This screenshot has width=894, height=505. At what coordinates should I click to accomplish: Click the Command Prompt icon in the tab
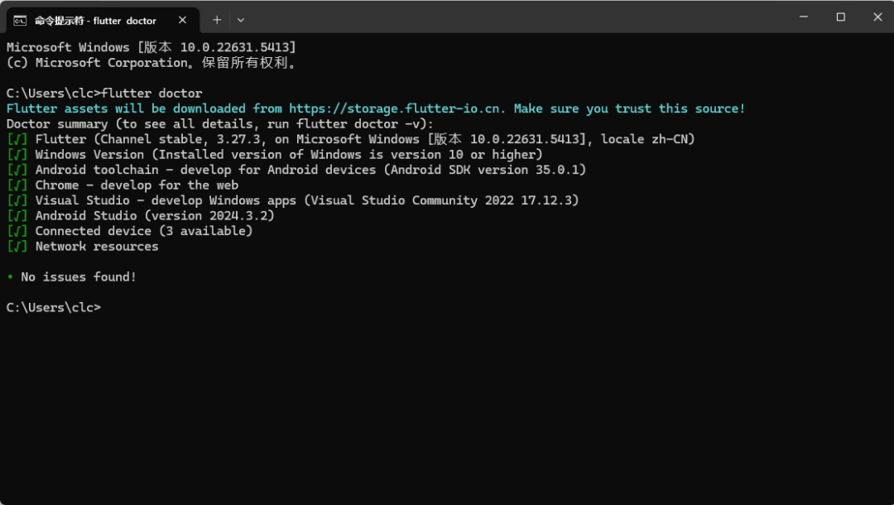coord(20,20)
